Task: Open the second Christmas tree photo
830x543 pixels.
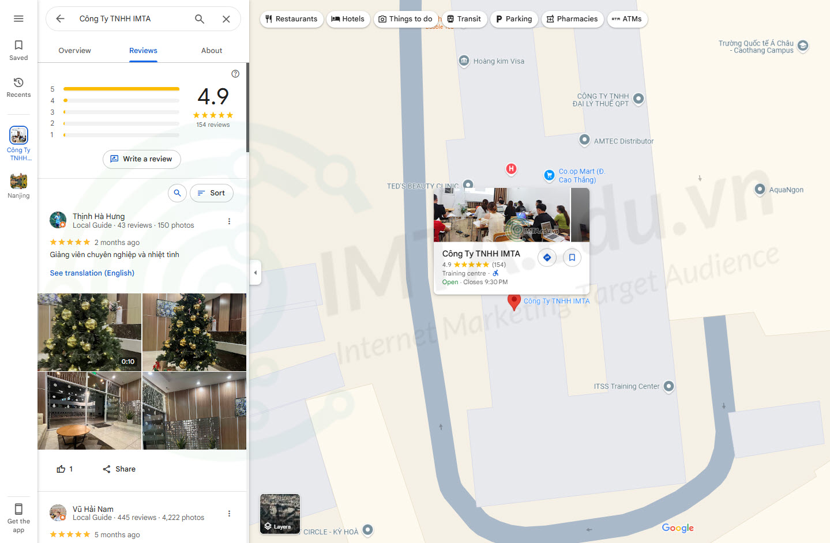Action: (194, 332)
